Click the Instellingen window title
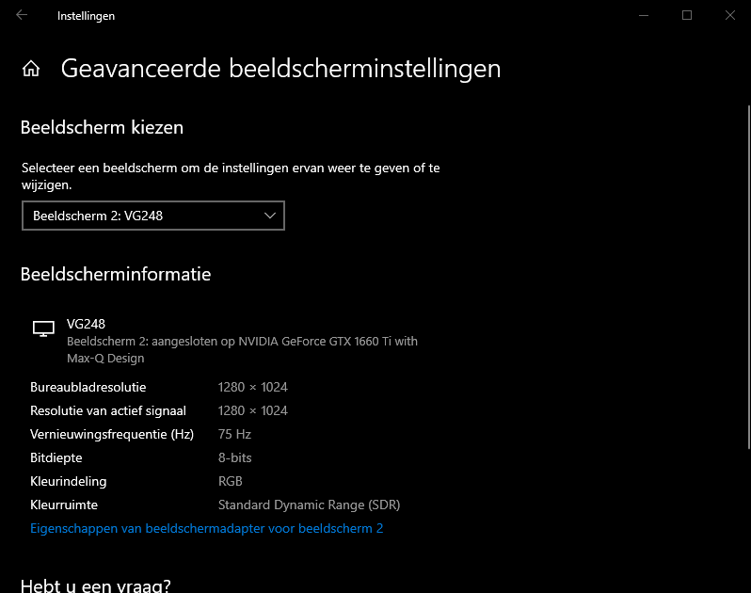 87,16
